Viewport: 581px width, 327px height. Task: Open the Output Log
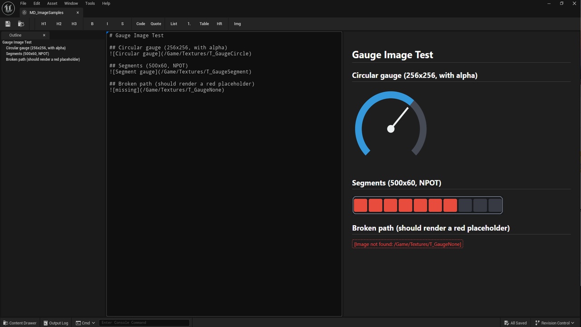tap(55, 323)
